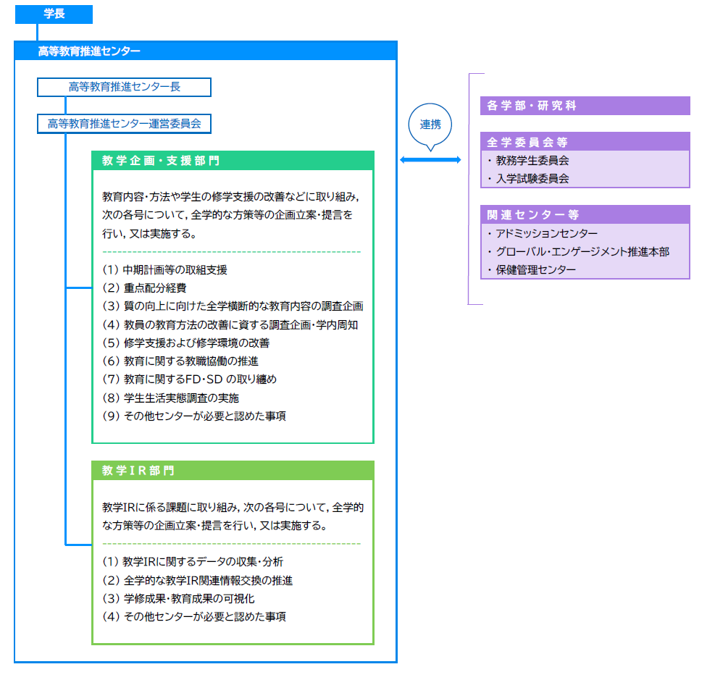The height and width of the screenshot is (680, 715).
Task: Click item (8) 学生生活実態調査の実施
Action: coord(171,398)
